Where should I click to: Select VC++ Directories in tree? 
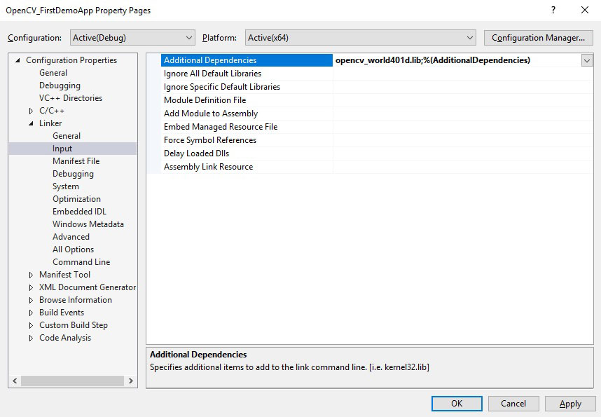pos(70,98)
